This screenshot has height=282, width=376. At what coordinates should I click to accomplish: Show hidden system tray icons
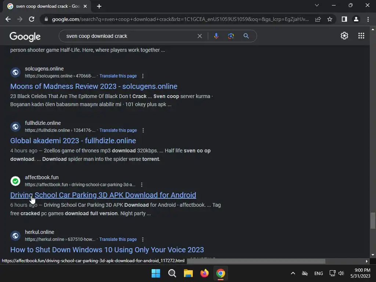click(293, 273)
